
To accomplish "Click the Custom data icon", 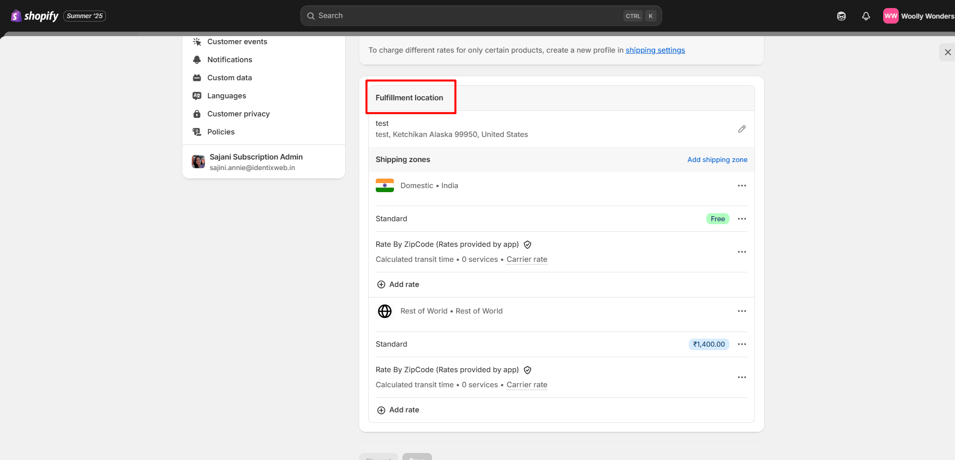I will point(197,78).
